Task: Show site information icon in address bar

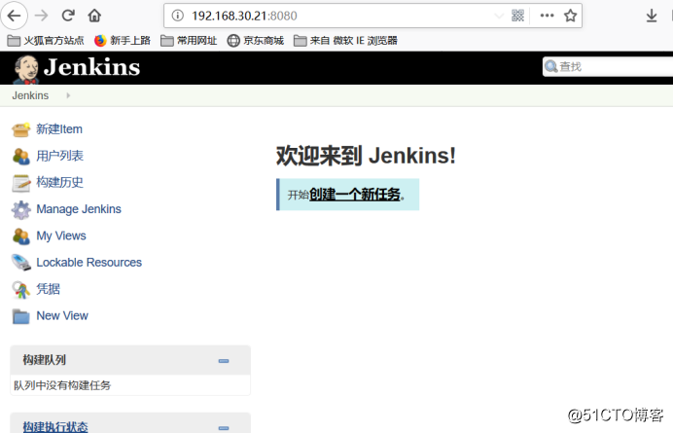Action: pos(178,16)
